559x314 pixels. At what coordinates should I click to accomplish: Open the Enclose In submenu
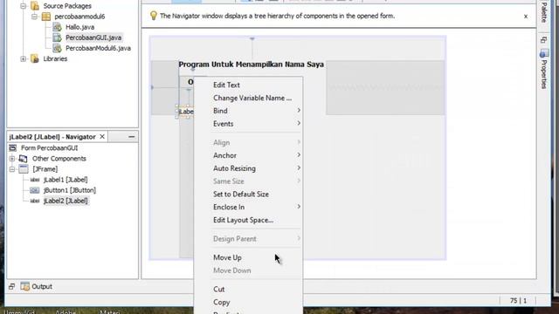coord(229,208)
